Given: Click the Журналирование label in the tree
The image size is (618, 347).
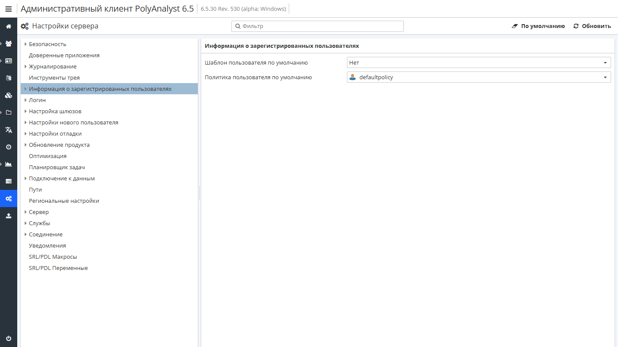Looking at the screenshot, I should (x=53, y=66).
